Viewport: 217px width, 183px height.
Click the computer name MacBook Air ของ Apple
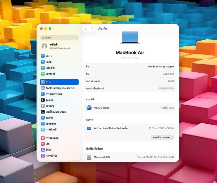pos(161,67)
